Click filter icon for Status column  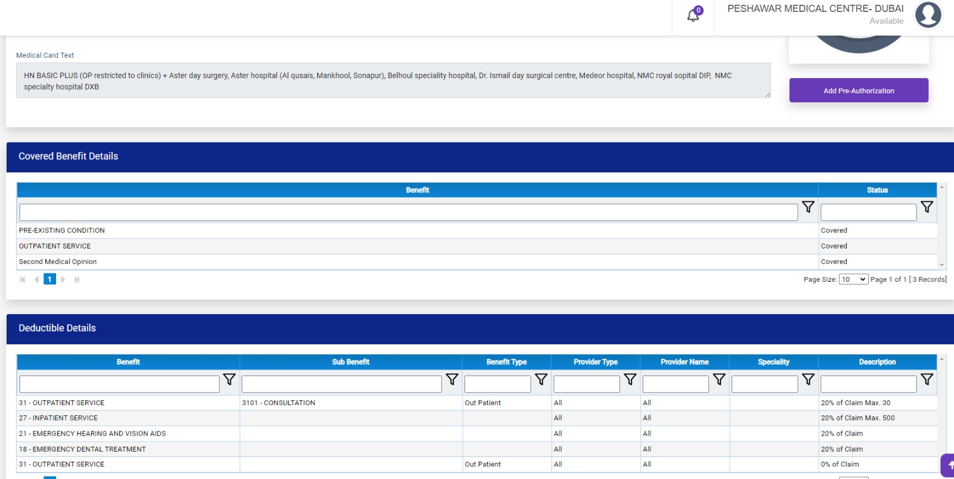tap(927, 207)
